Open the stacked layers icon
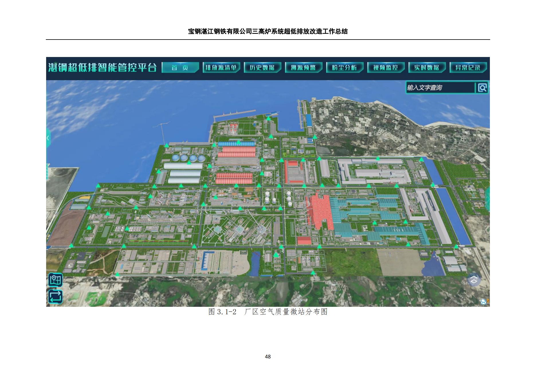This screenshot has width=536, height=379. click(x=474, y=280)
